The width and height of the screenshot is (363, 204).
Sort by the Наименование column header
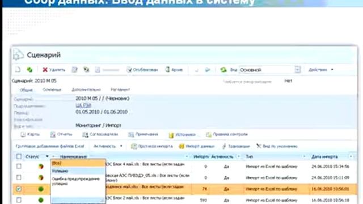coord(73,156)
